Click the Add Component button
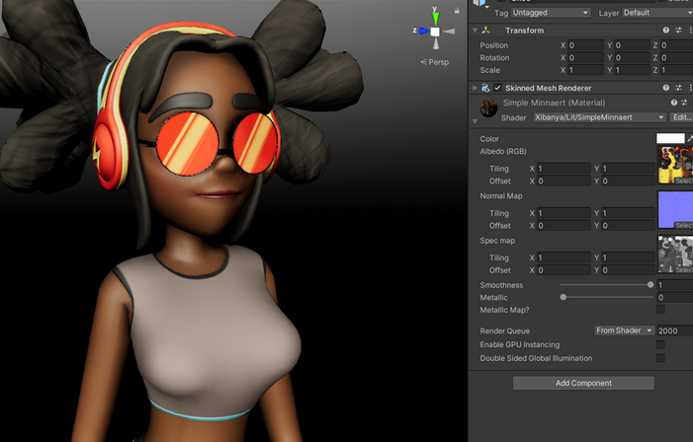 (x=583, y=383)
